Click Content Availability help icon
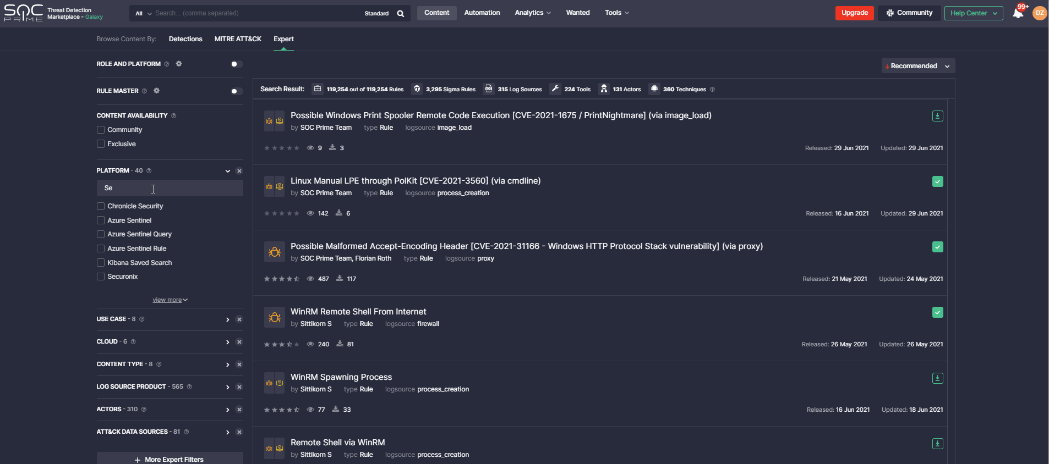 pyautogui.click(x=174, y=116)
